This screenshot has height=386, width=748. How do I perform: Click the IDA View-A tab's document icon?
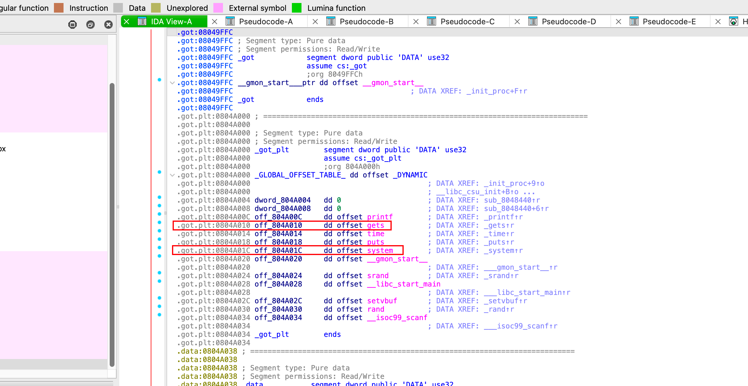142,22
